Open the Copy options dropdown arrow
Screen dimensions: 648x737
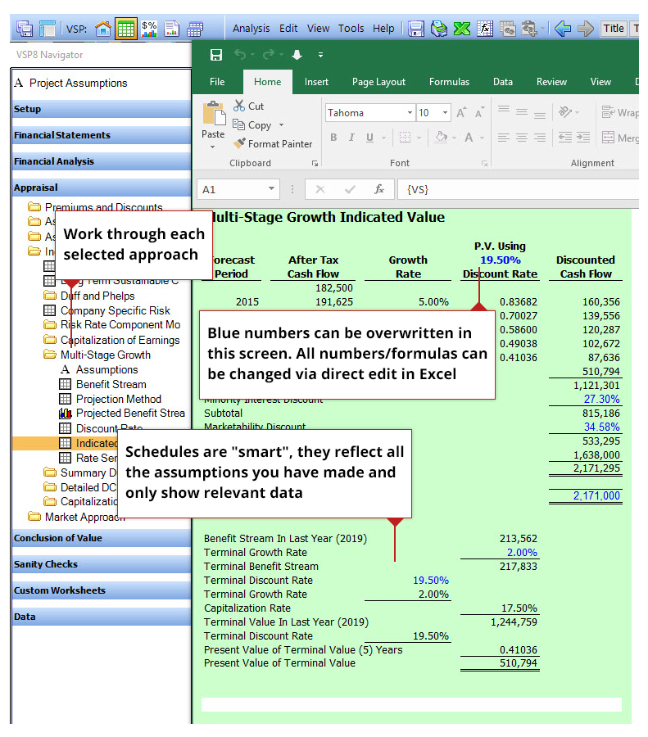coord(282,125)
